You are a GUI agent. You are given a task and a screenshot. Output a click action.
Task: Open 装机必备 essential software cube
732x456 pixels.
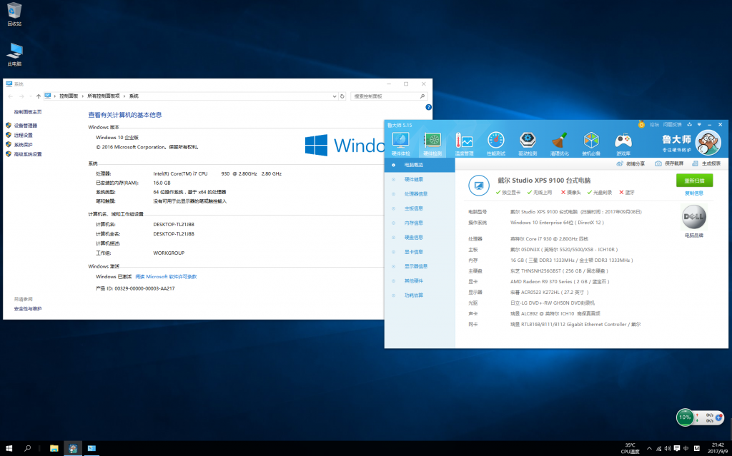coord(591,143)
